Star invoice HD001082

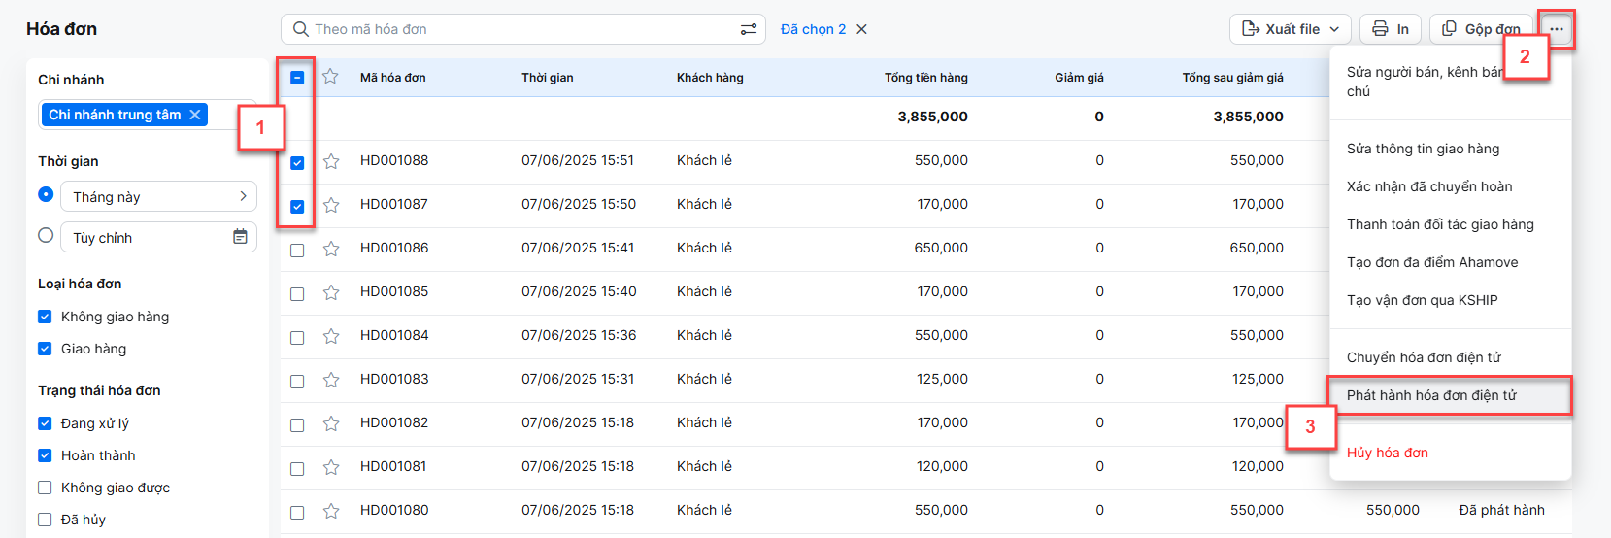[x=331, y=423]
